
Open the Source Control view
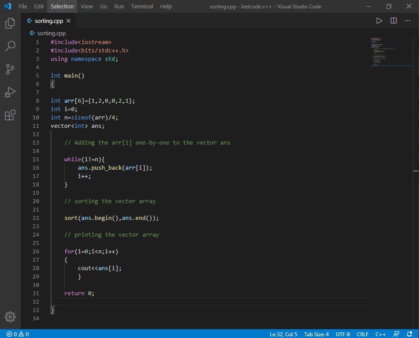pyautogui.click(x=10, y=69)
